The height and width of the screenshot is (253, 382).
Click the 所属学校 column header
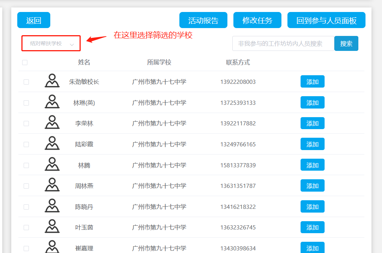click(159, 63)
